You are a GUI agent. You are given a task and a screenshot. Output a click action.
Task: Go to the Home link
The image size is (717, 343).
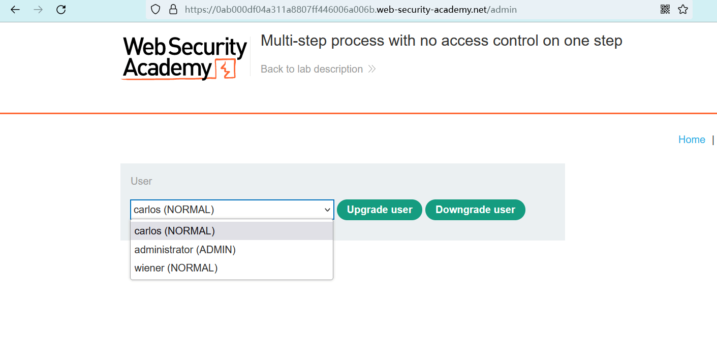tap(692, 140)
